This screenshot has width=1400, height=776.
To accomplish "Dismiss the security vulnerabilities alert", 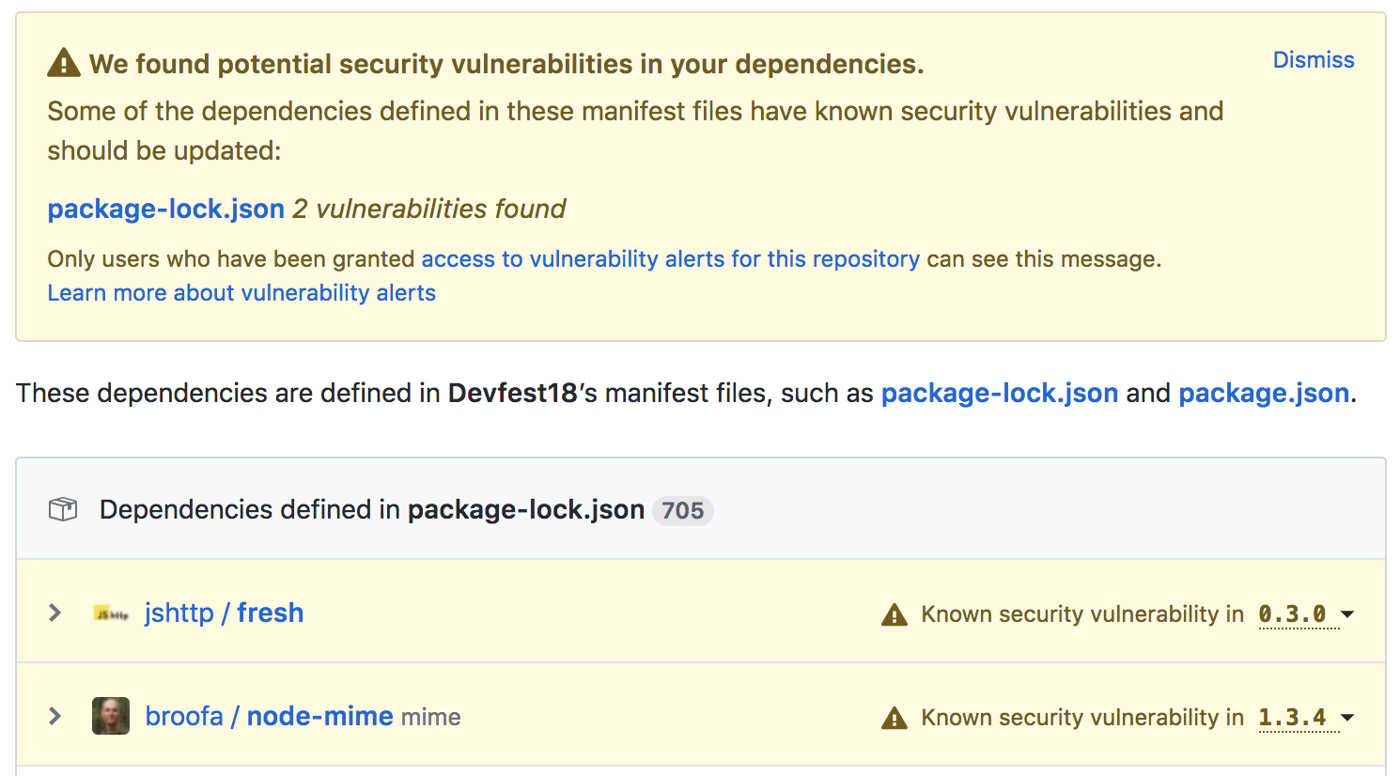I will 1313,60.
